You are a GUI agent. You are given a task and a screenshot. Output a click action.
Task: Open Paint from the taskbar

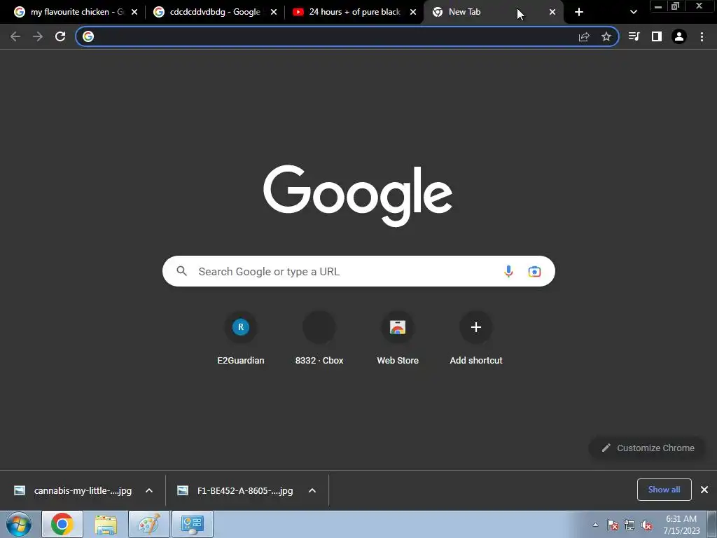coord(148,524)
